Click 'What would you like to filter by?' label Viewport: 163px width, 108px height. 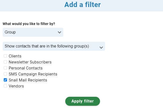(29, 24)
